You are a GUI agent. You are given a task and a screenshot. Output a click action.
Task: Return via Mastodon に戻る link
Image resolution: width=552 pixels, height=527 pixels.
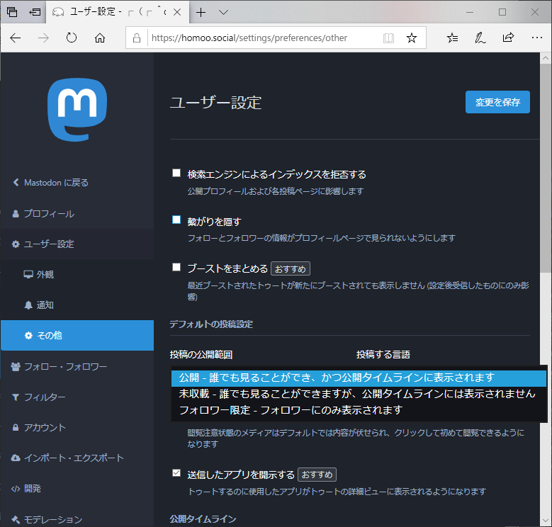[x=56, y=183]
